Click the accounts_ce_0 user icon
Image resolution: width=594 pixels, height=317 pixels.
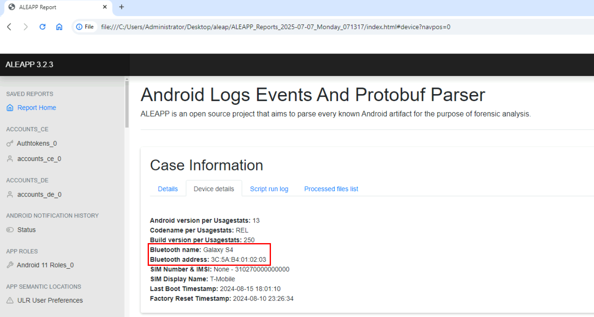click(x=10, y=159)
